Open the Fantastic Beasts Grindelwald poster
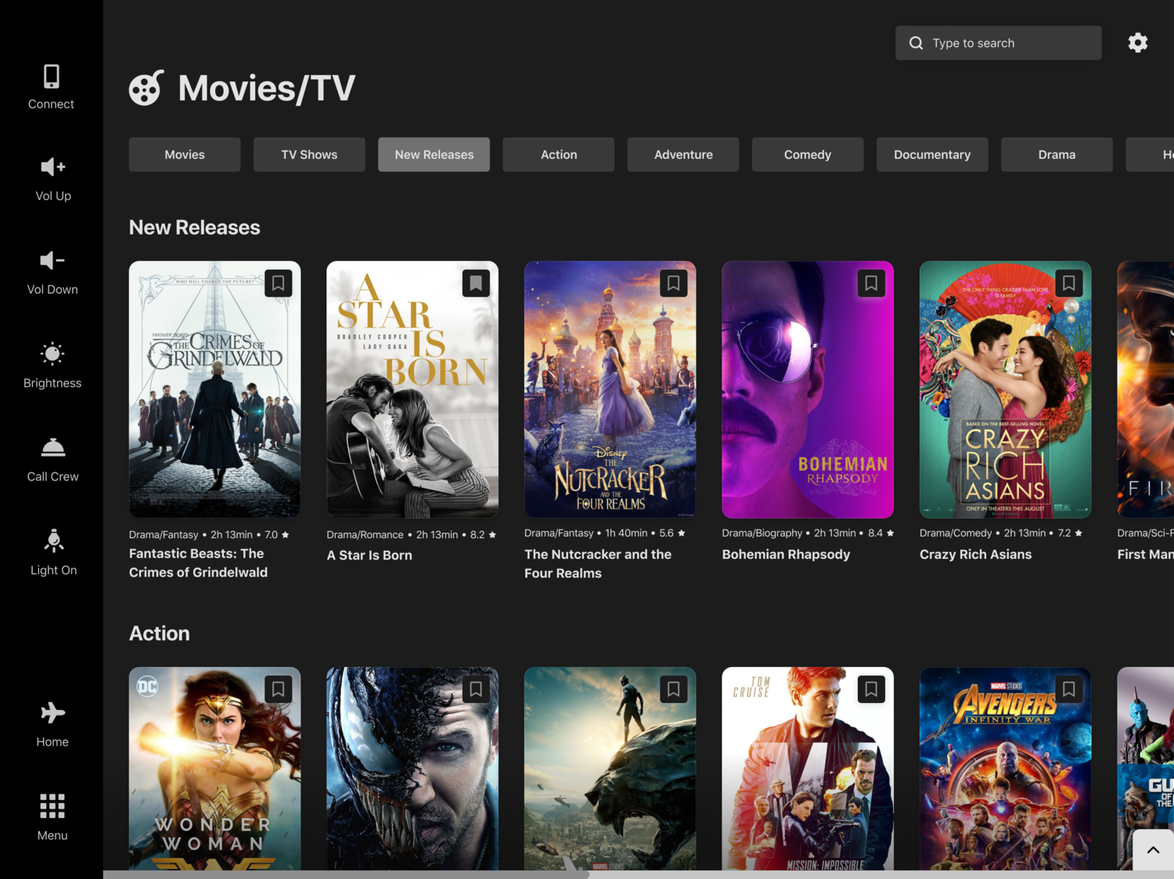The width and height of the screenshot is (1174, 879). [x=215, y=389]
